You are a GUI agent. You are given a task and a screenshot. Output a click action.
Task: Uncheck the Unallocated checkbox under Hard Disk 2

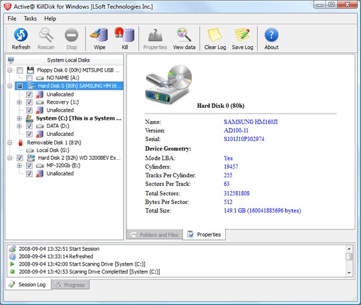(x=29, y=174)
